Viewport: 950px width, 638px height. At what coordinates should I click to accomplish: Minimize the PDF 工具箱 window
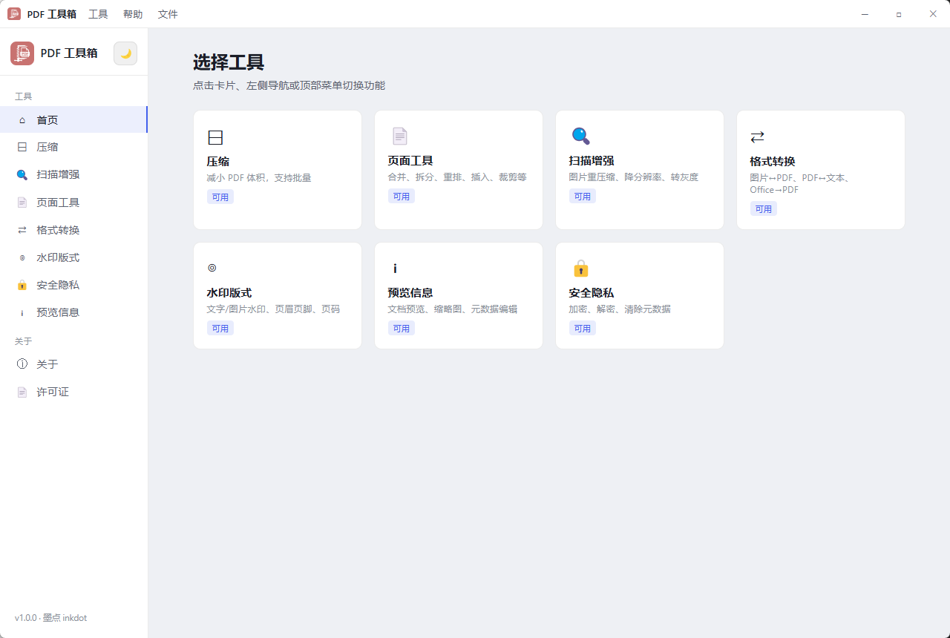(865, 14)
